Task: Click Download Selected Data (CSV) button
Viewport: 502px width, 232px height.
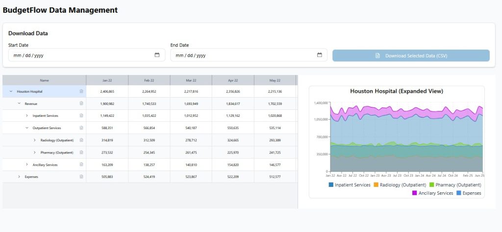Action: (x=411, y=55)
